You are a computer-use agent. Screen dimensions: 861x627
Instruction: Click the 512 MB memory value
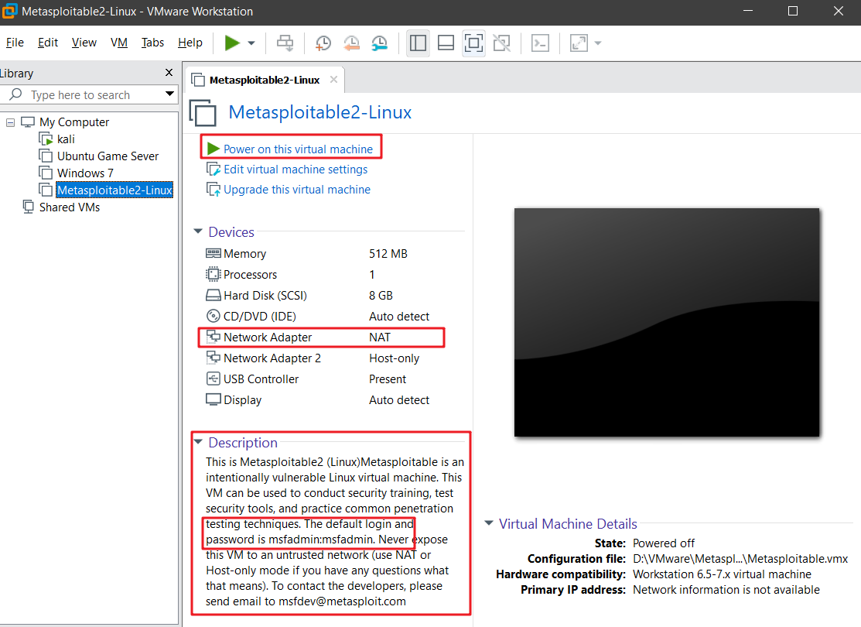coord(388,254)
